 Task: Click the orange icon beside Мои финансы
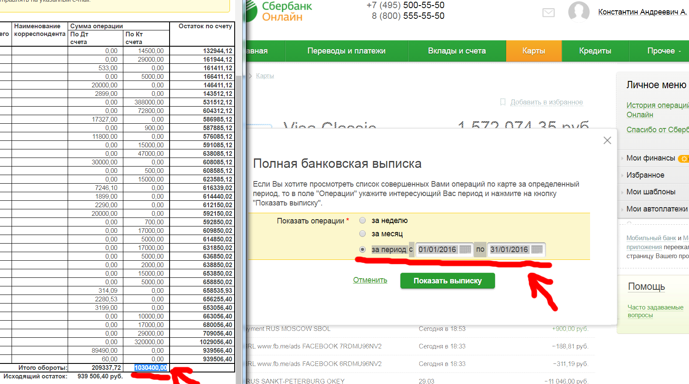[683, 158]
